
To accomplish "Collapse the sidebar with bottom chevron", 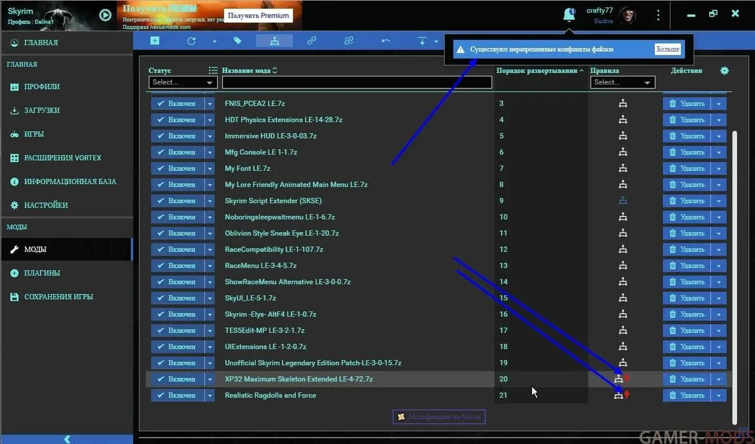I will (x=67, y=439).
